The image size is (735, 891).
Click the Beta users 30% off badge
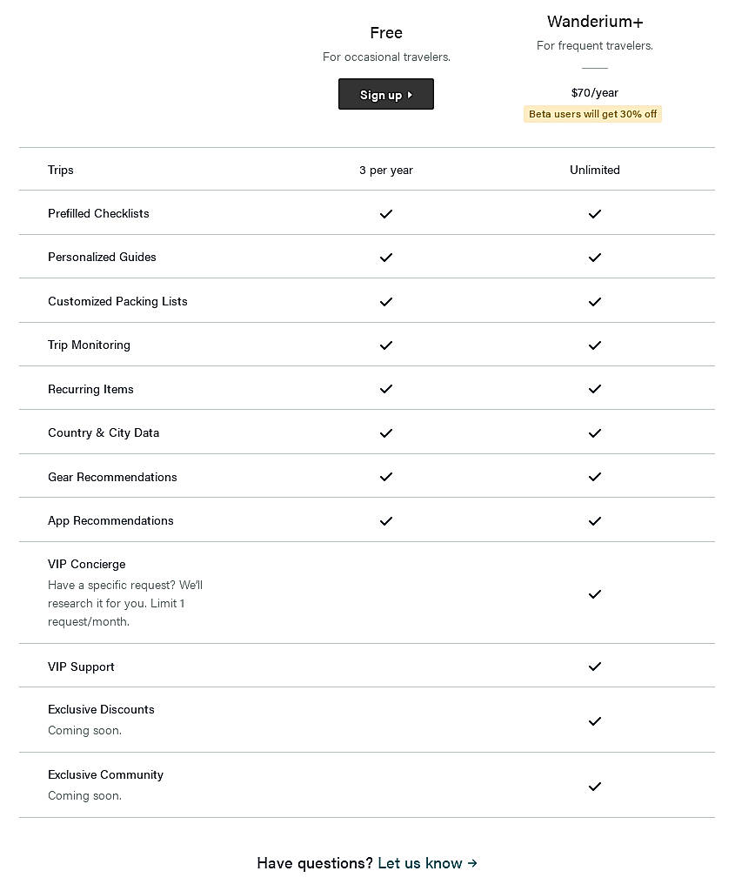pos(592,114)
